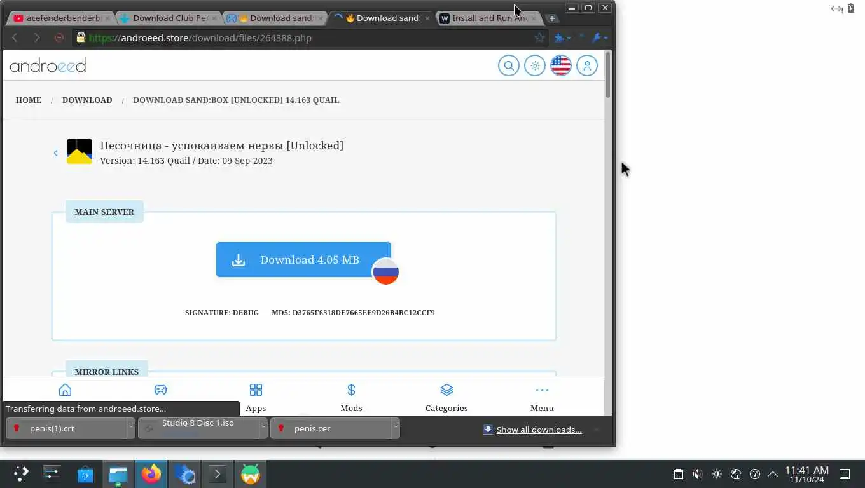Open the brightness tray icon

pyautogui.click(x=717, y=474)
